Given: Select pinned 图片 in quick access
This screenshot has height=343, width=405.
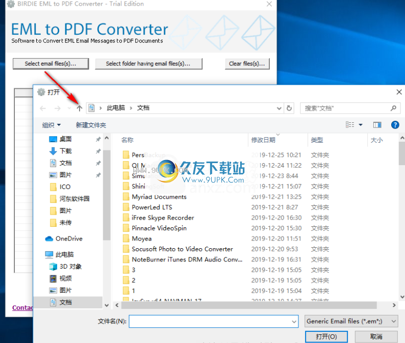Looking at the screenshot, I should 65,175.
